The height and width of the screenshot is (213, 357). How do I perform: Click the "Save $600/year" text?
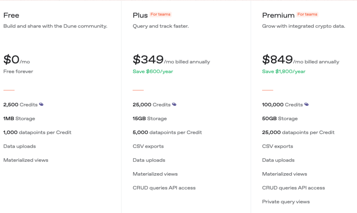coord(153,72)
